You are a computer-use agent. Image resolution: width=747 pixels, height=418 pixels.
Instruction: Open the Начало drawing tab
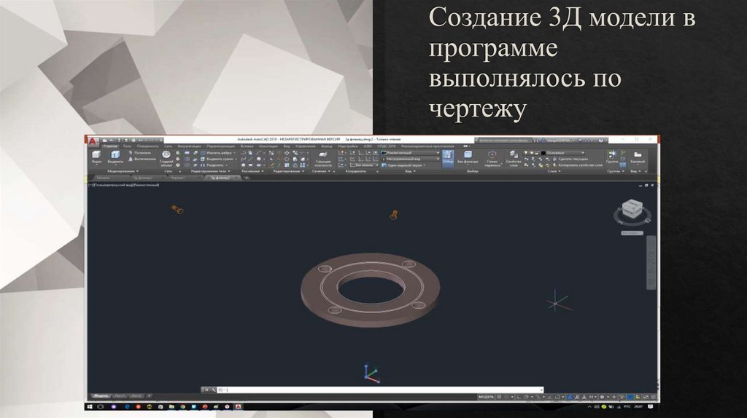[104, 178]
